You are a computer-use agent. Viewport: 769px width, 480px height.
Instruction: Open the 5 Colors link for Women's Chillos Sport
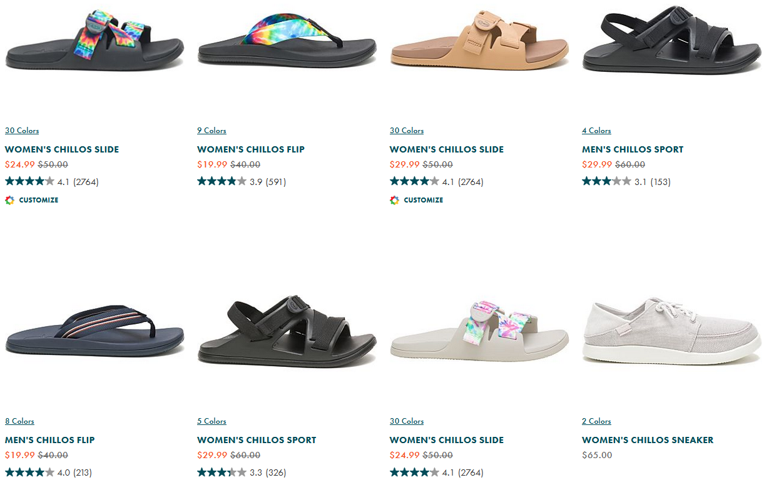[211, 421]
